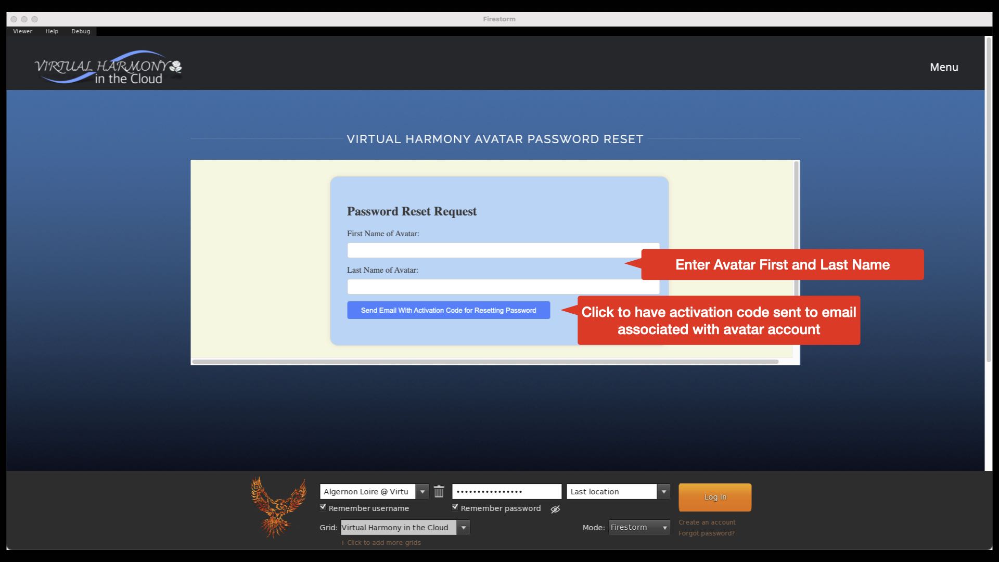Toggle the show password eye icon
999x562 pixels.
pos(555,509)
